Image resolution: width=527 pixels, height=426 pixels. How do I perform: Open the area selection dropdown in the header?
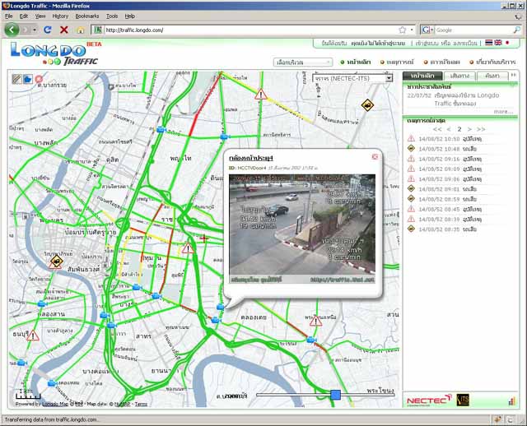[x=303, y=63]
